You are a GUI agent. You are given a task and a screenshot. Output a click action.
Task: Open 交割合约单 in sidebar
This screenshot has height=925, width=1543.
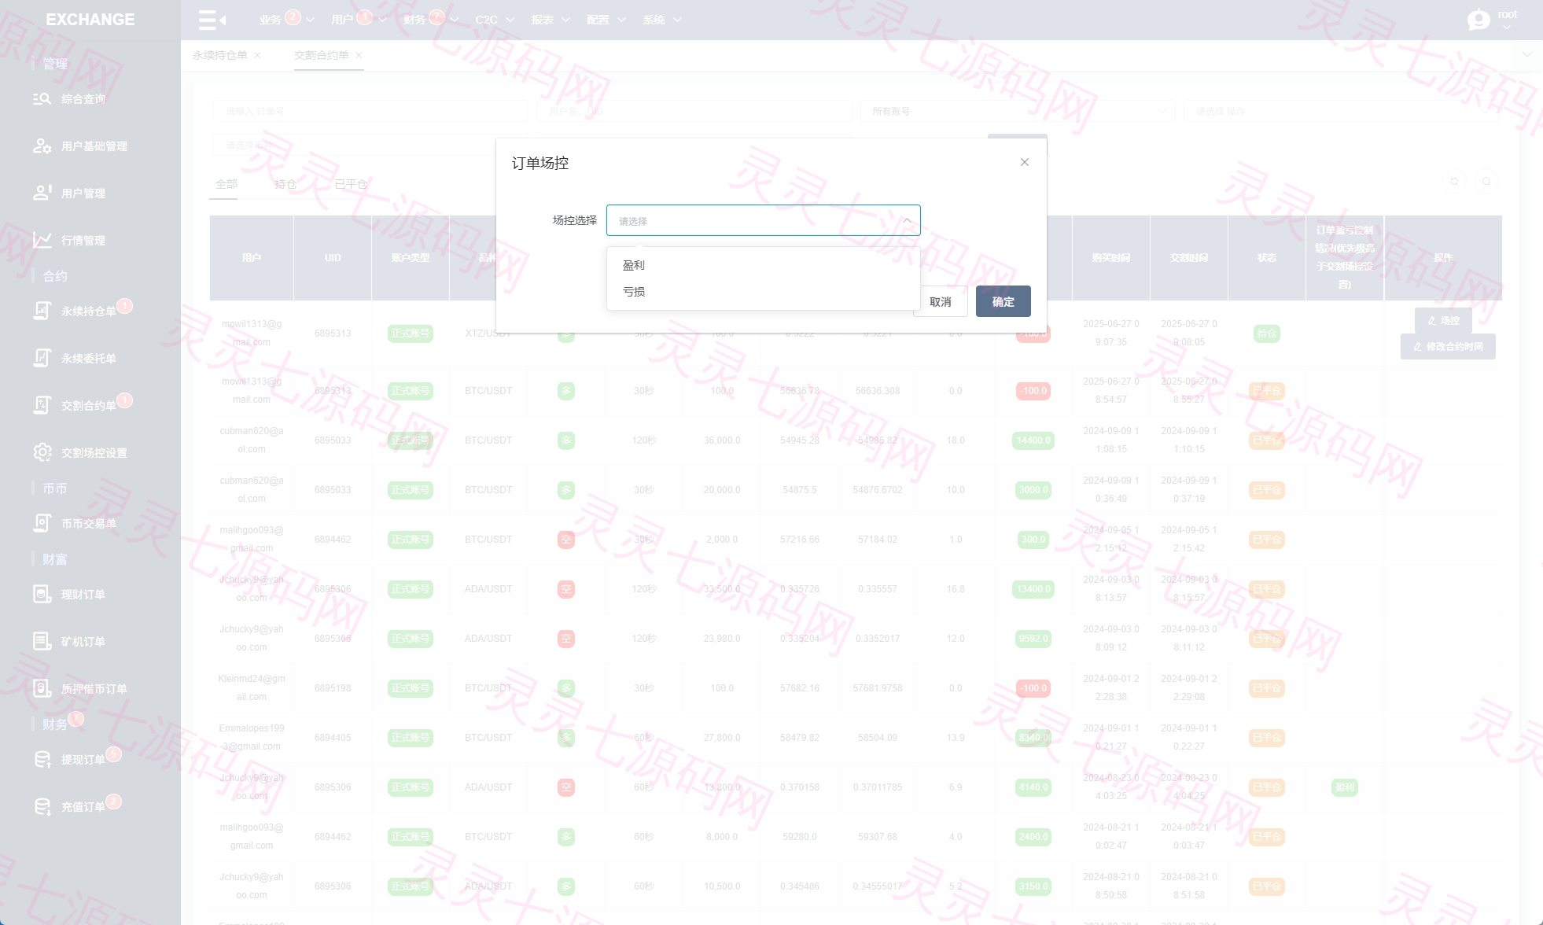pos(88,406)
